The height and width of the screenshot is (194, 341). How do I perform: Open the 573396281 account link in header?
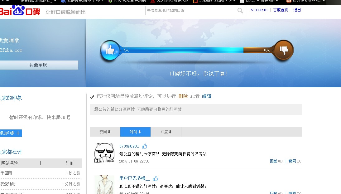coord(259,10)
